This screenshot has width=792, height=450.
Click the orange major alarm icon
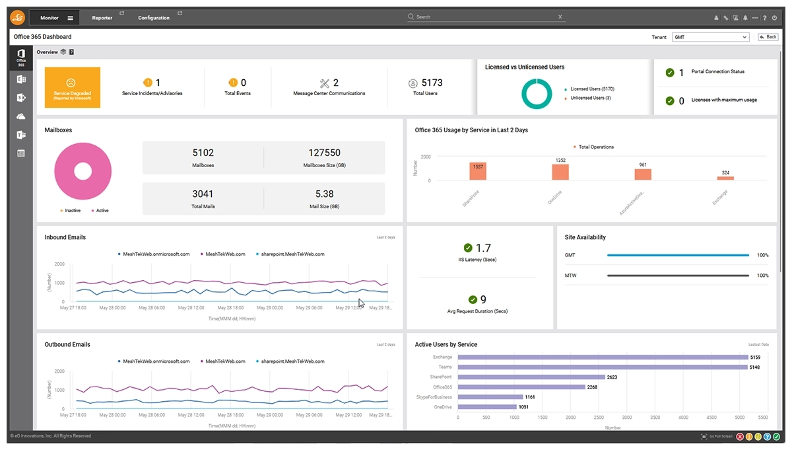tap(749, 437)
